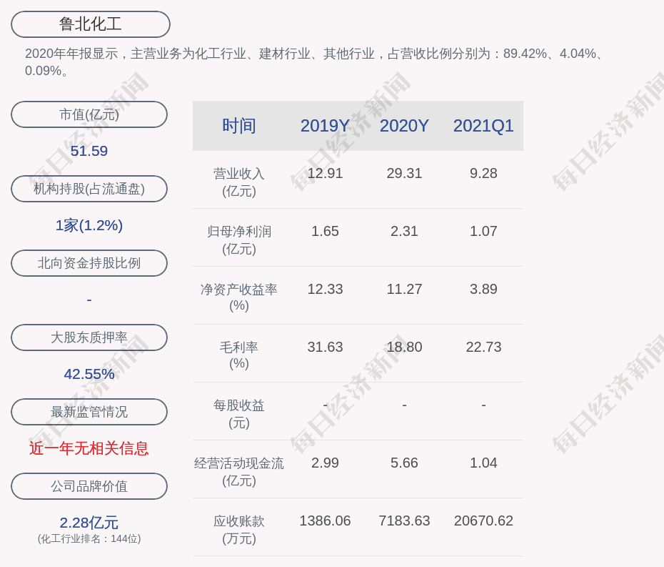This screenshot has height=567, width=664.
Task: Select the 2019Y operating cash flow 2.99
Action: (x=326, y=463)
